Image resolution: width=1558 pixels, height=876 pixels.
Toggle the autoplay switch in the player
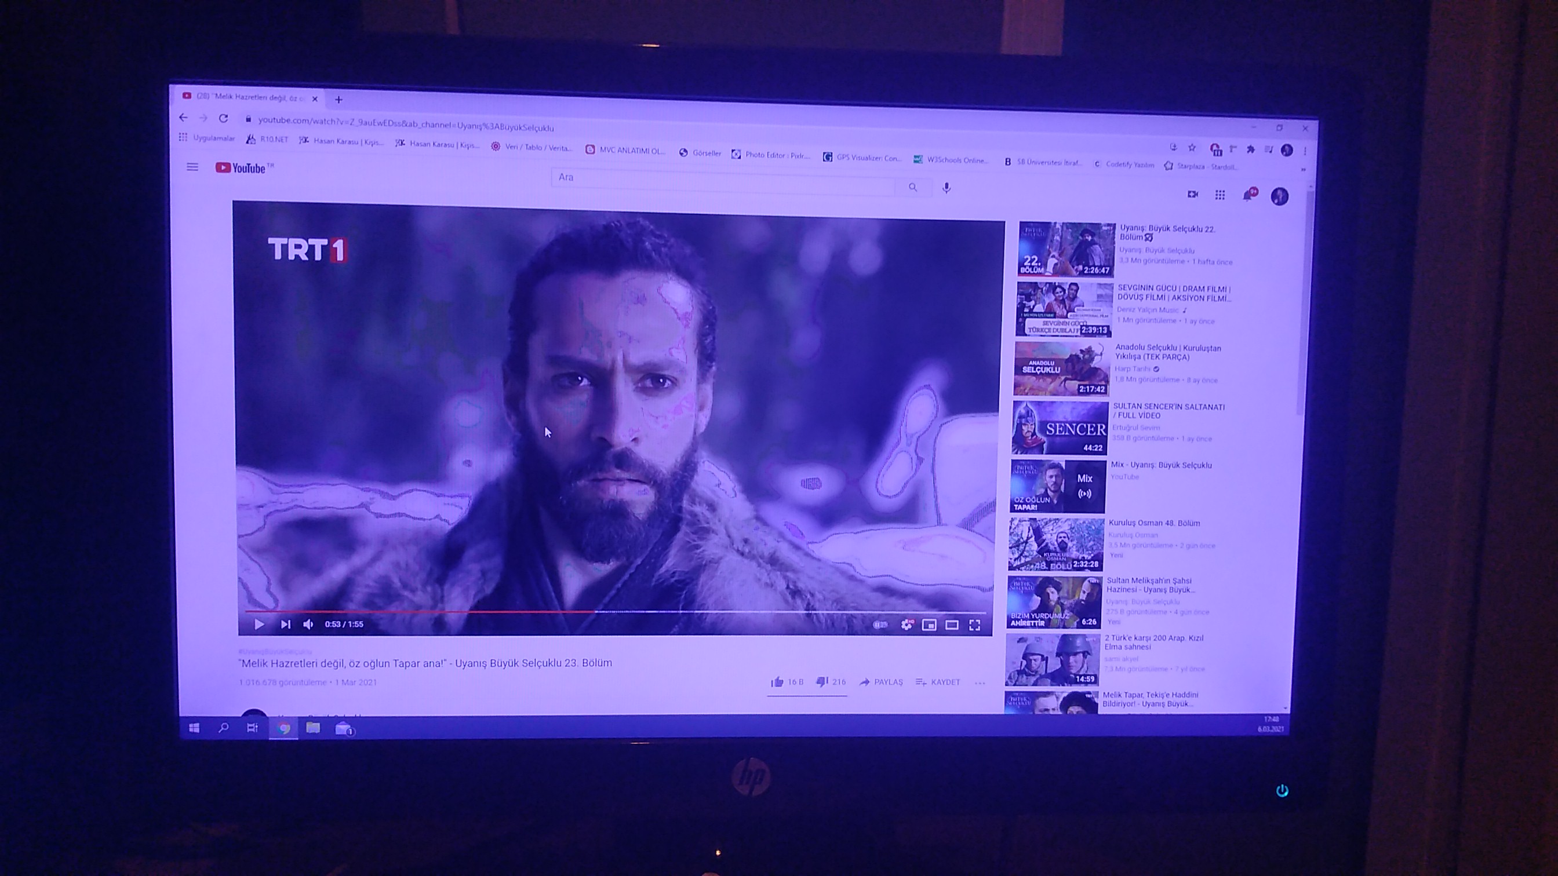coord(880,625)
